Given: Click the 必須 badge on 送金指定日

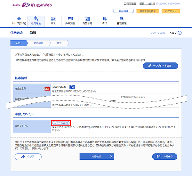Looking at the screenshot, I should (x=47, y=89).
